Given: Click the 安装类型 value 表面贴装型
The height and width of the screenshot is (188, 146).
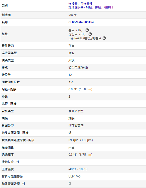Looking at the screenshot, I should 76,111.
